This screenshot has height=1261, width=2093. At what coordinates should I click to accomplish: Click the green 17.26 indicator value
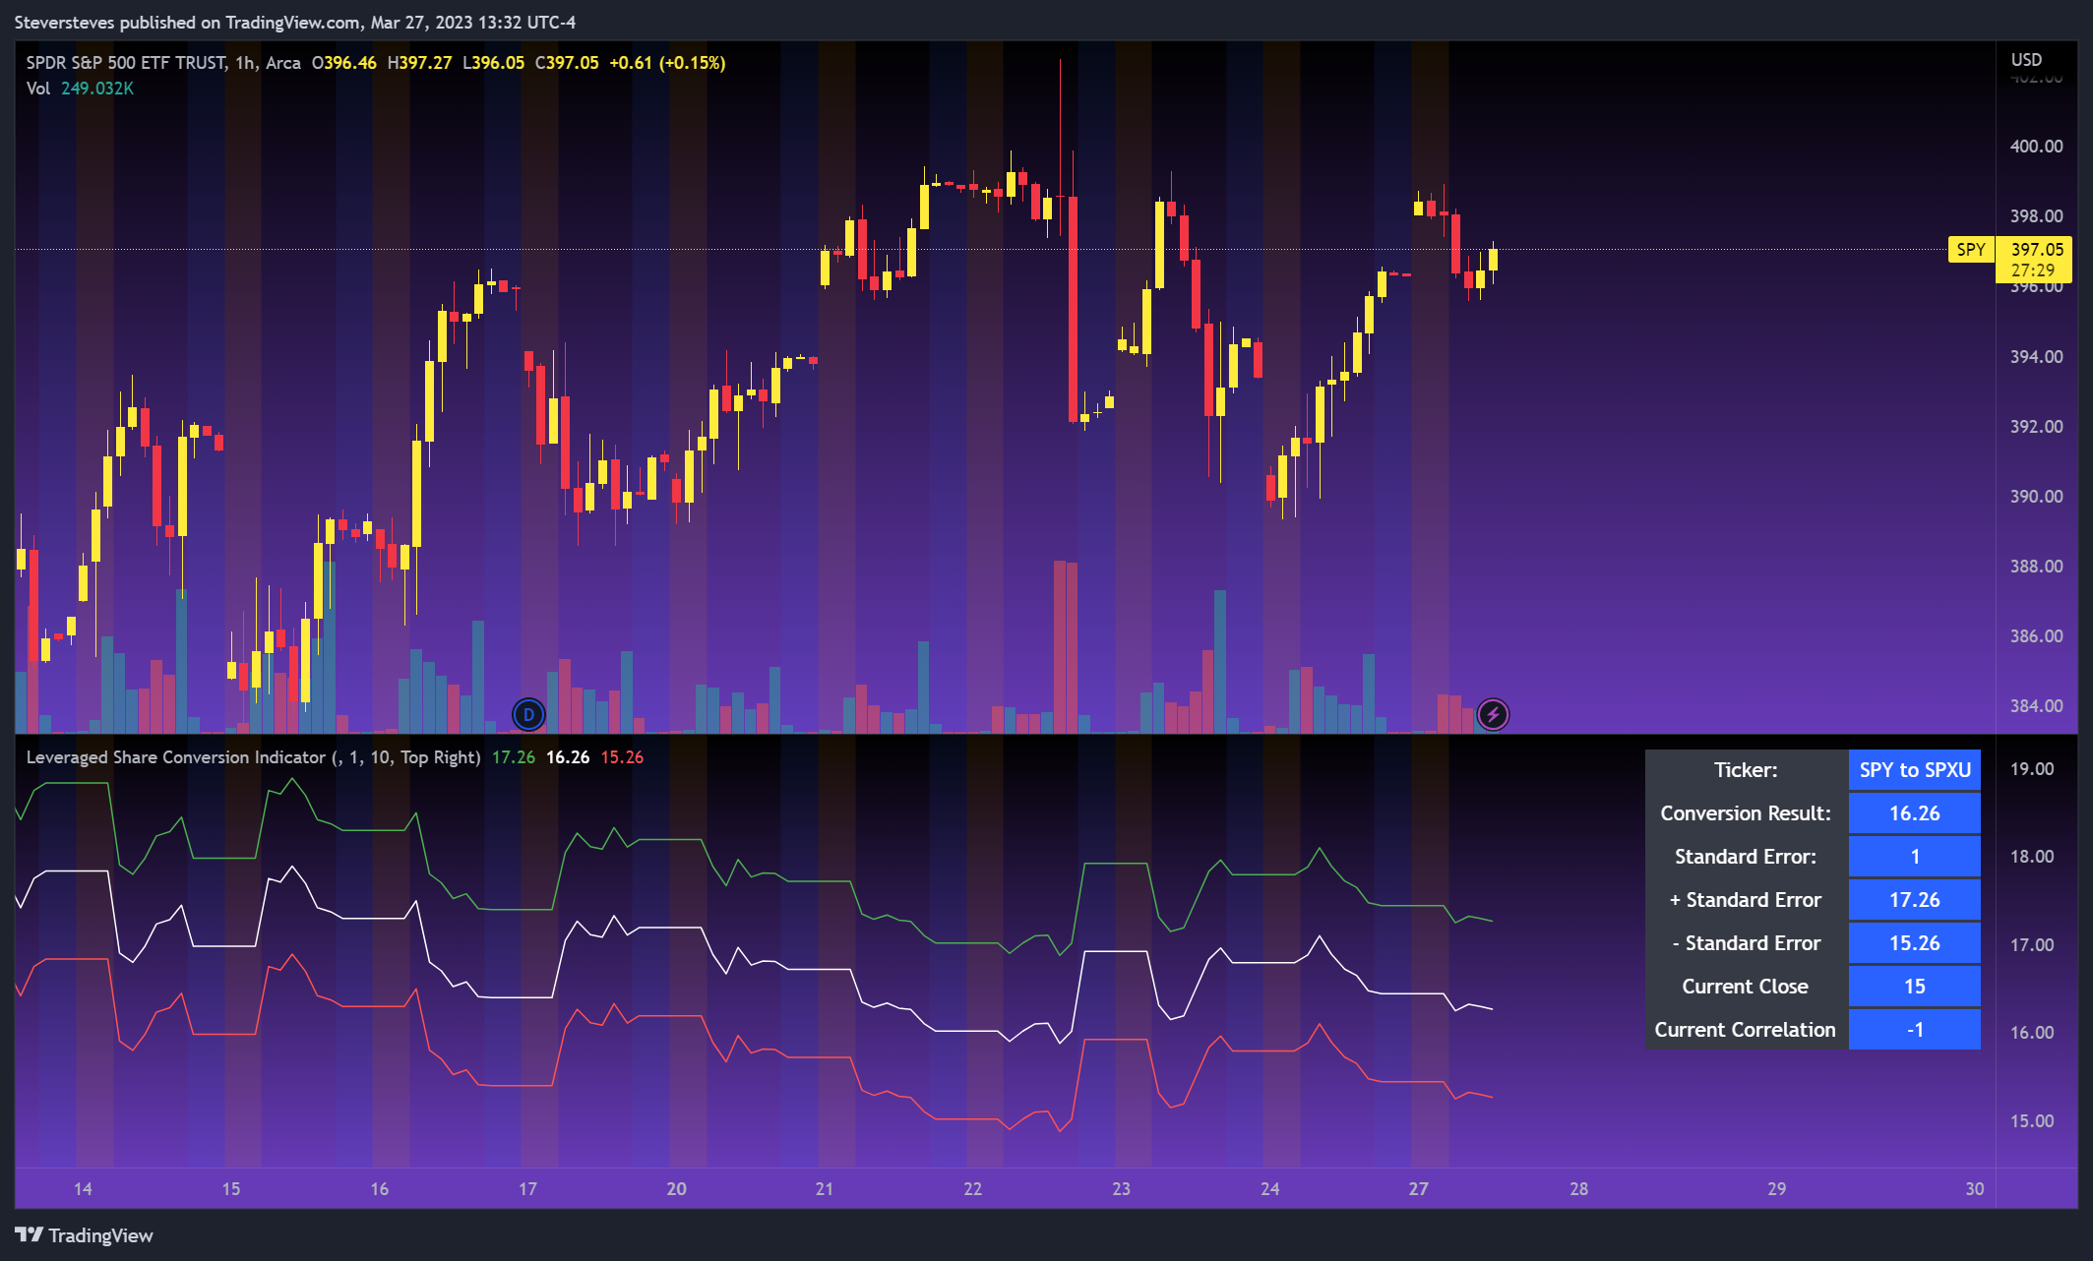(514, 757)
